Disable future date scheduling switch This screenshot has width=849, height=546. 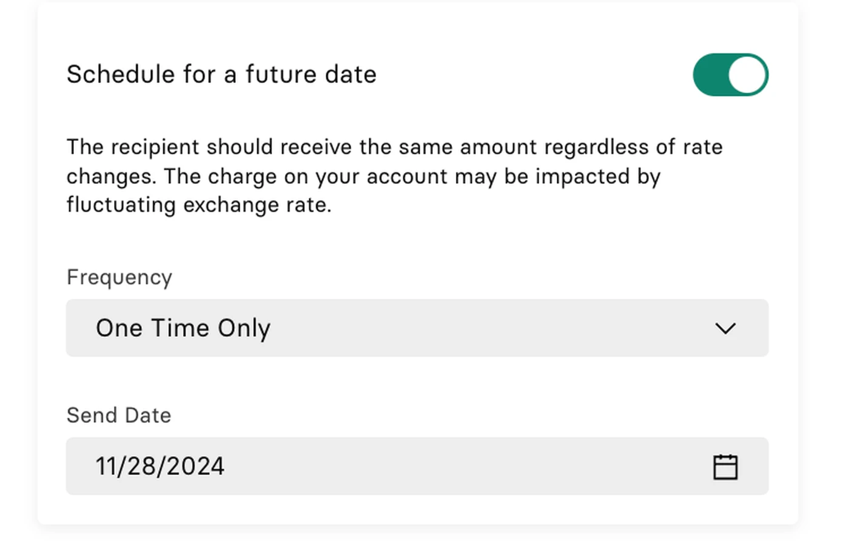point(731,75)
